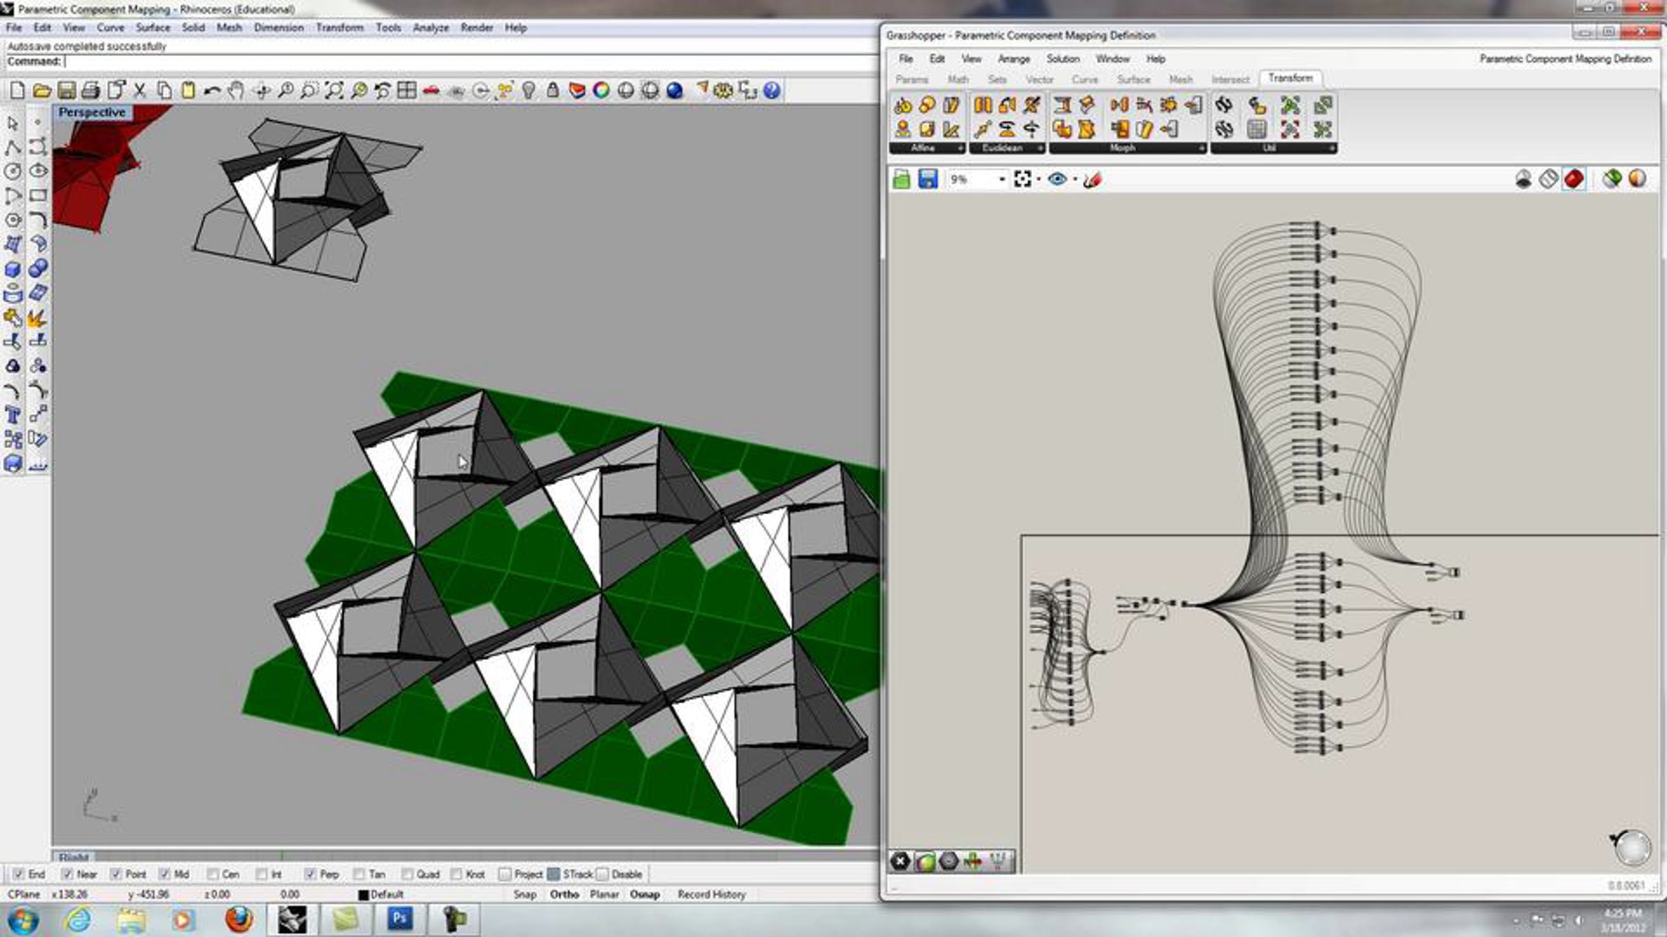Uncheck the Perp osnap checkbox
Image resolution: width=1667 pixels, height=937 pixels.
click(310, 875)
